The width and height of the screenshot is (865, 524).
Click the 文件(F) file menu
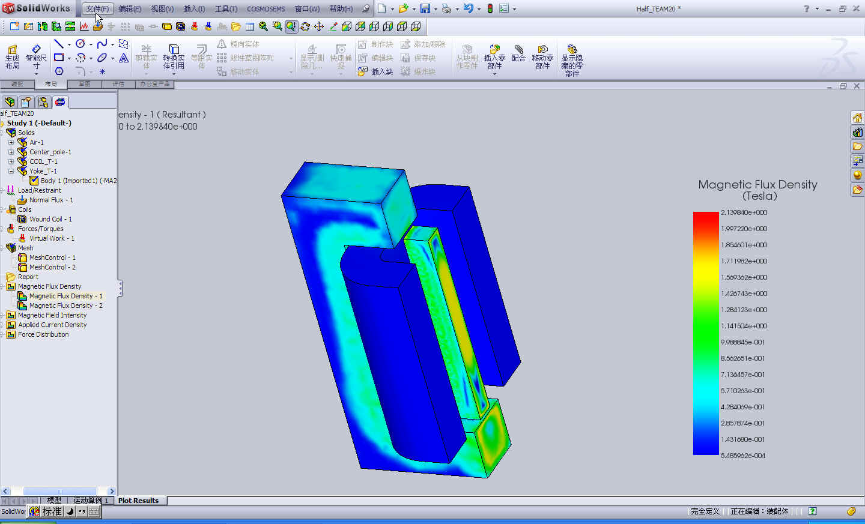click(x=97, y=8)
